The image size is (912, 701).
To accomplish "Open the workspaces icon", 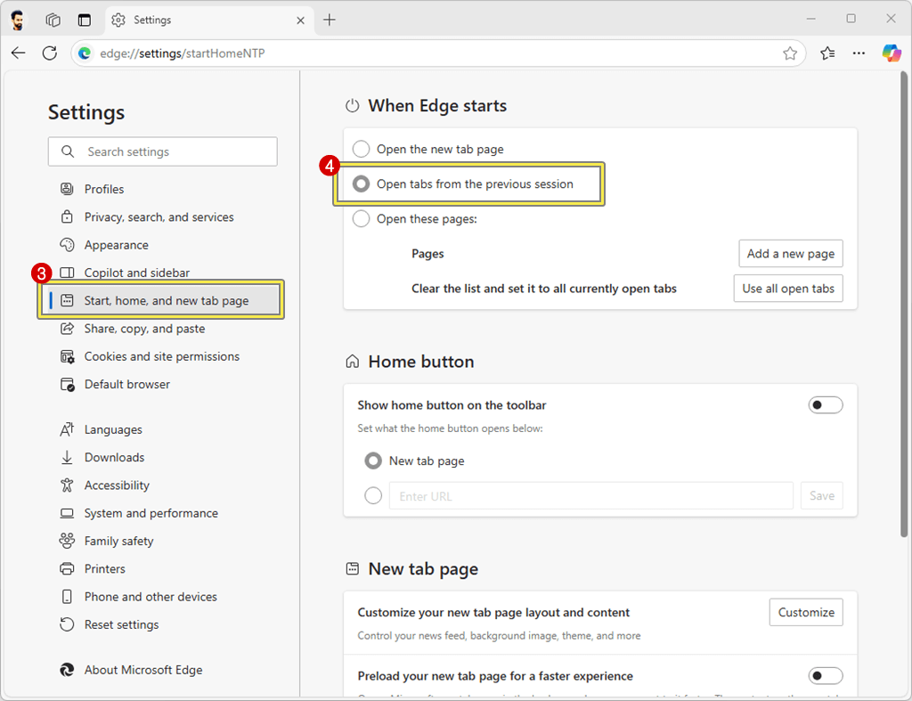I will [x=53, y=20].
